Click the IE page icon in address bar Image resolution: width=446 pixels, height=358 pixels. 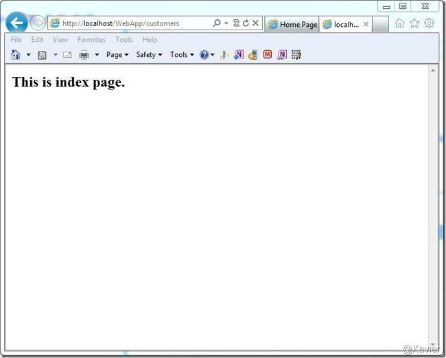pos(55,23)
